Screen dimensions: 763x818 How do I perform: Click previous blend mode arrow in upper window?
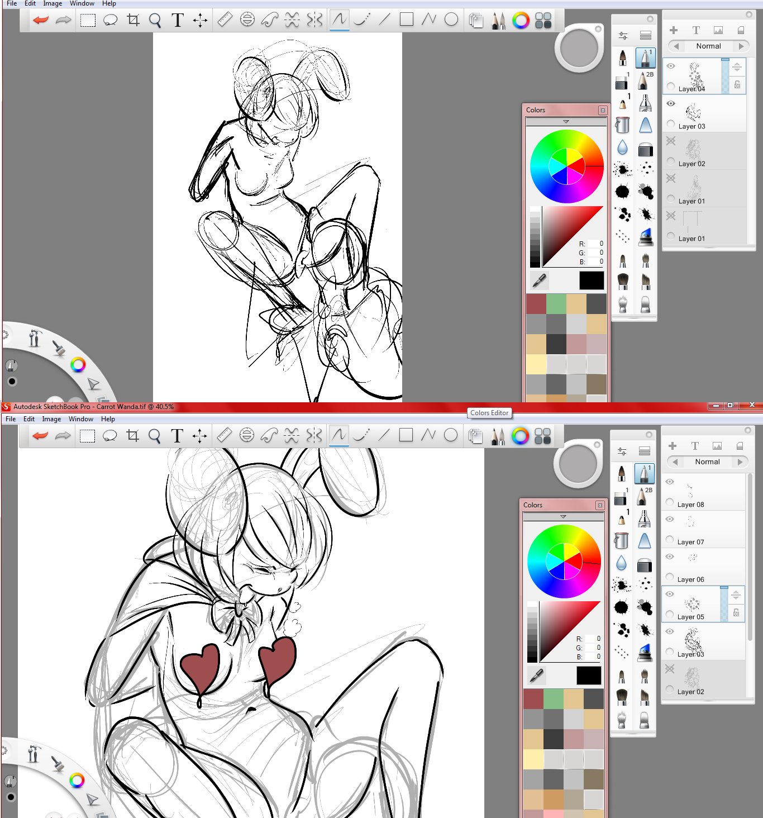[676, 46]
